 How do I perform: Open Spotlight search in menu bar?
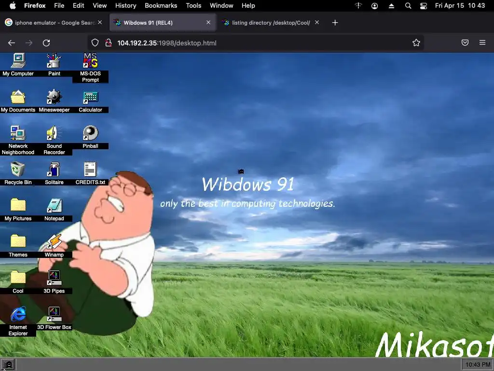click(408, 6)
